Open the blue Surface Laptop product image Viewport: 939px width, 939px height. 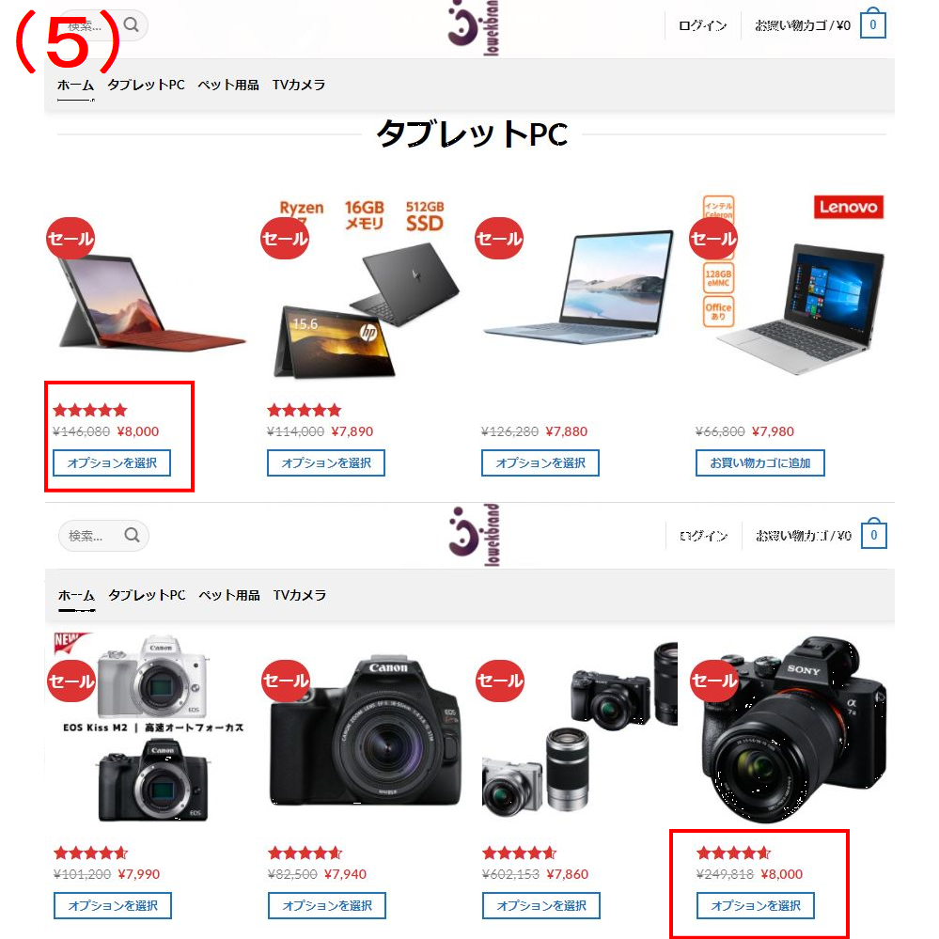(x=578, y=287)
